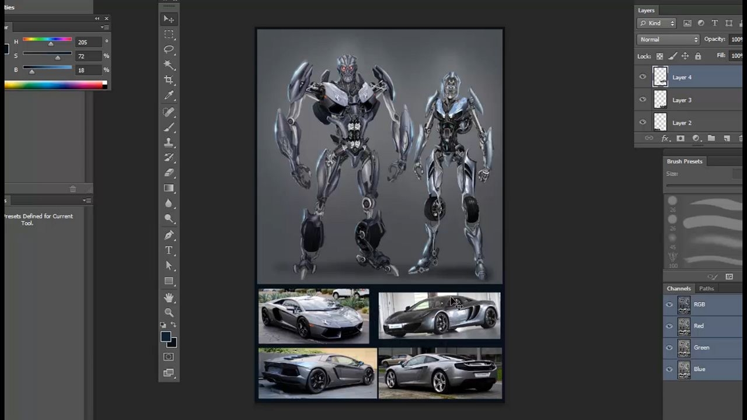Collapse the color panel with double arrows

pos(97,19)
